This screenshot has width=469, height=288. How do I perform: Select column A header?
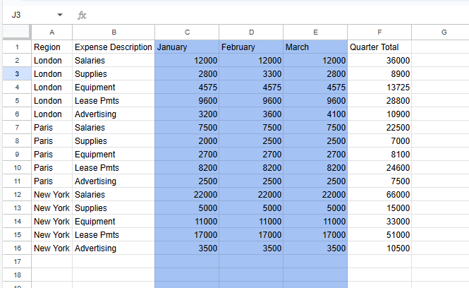pos(52,32)
